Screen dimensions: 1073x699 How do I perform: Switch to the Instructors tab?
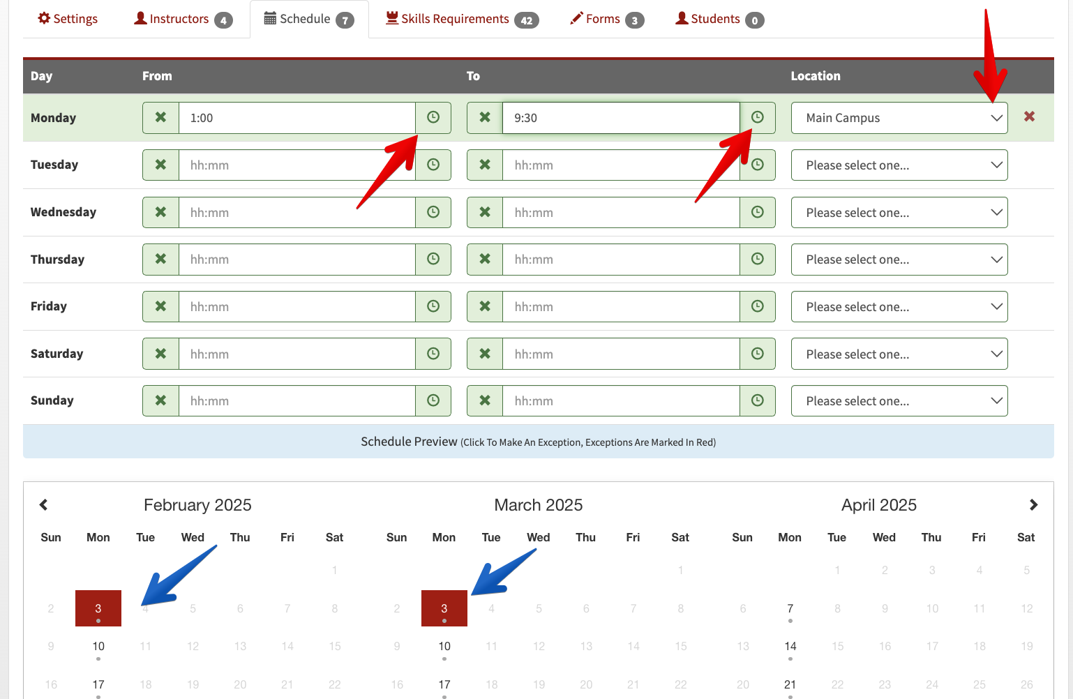point(183,19)
